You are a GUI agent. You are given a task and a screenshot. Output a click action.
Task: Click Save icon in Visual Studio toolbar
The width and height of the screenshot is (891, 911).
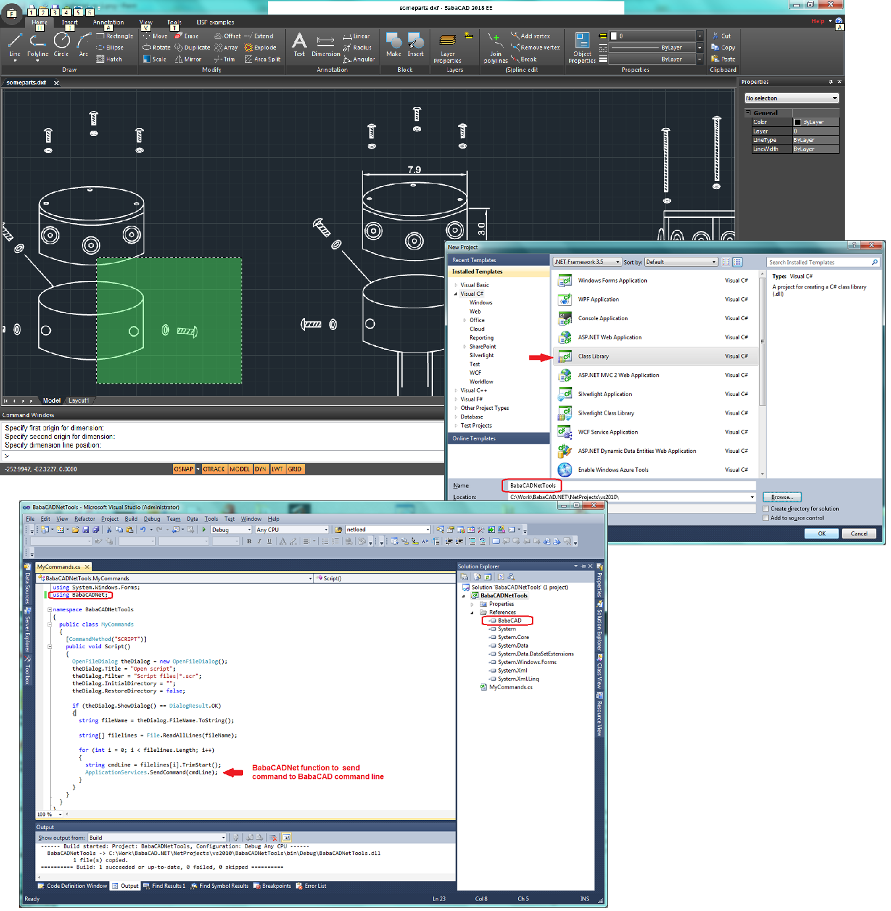click(x=86, y=529)
